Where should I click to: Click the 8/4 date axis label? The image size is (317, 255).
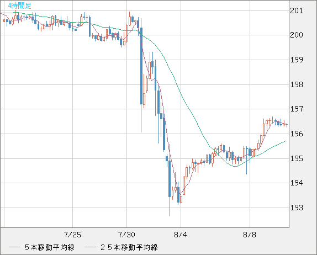[x=181, y=235]
